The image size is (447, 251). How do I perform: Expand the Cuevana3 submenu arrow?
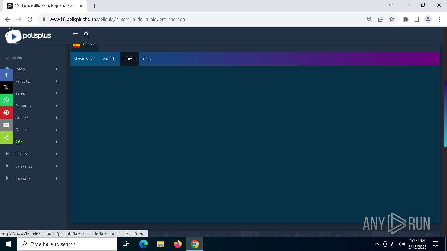pos(57,166)
